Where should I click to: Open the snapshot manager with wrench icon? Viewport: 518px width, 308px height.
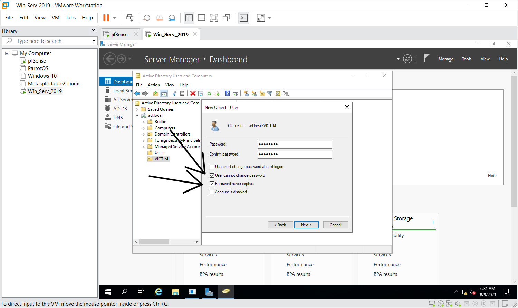[172, 18]
